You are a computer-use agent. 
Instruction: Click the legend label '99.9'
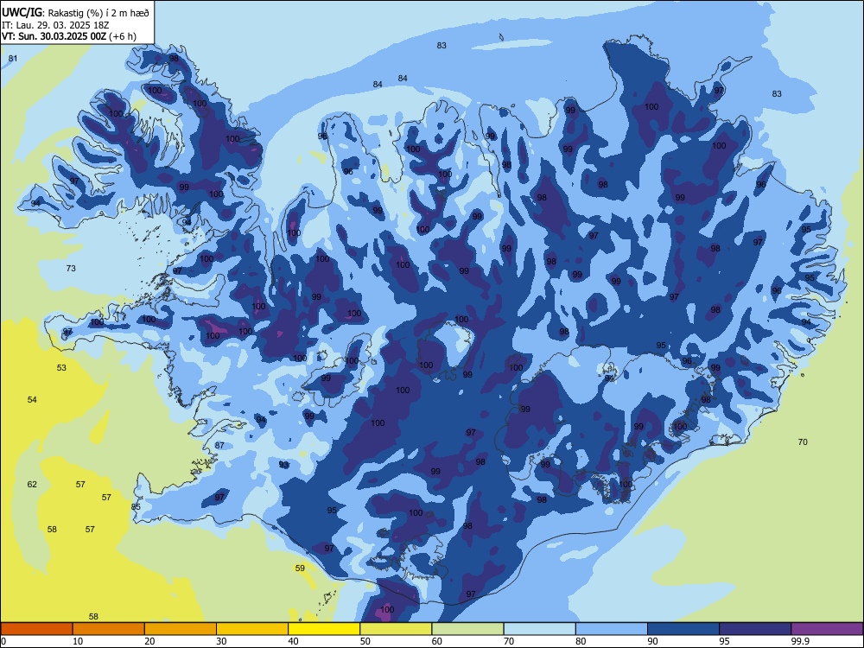tap(800, 641)
